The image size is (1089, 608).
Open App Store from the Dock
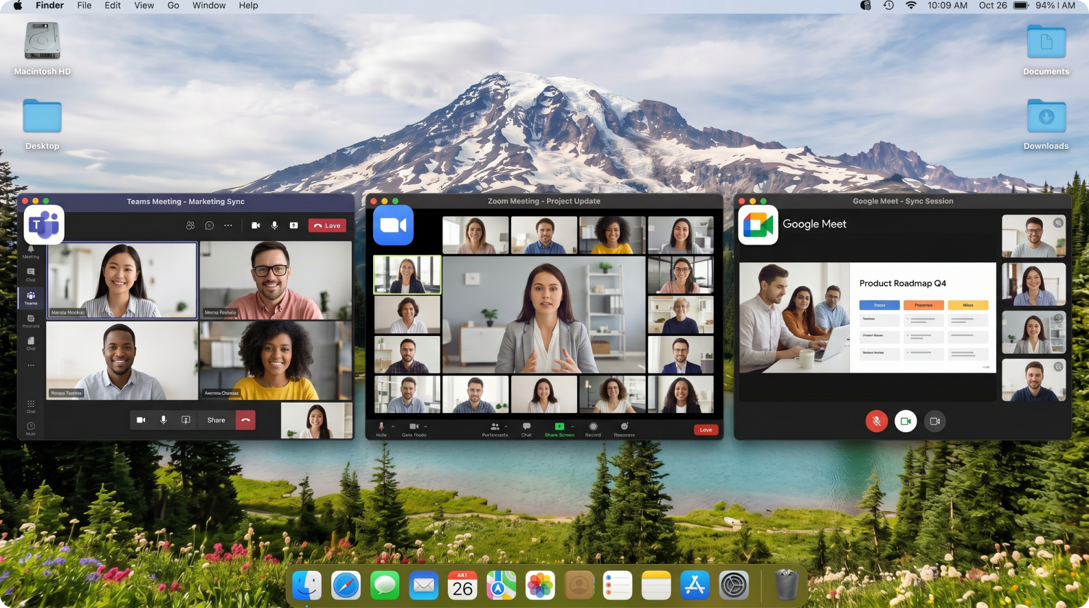point(695,586)
